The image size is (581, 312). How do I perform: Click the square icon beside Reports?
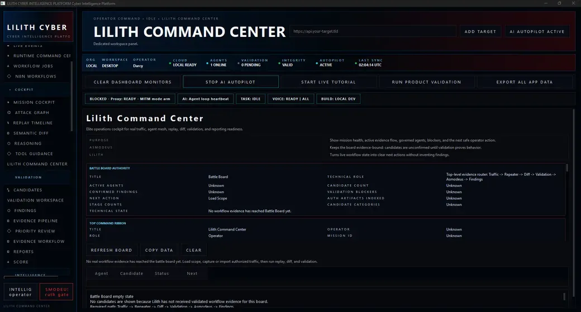(x=8, y=252)
